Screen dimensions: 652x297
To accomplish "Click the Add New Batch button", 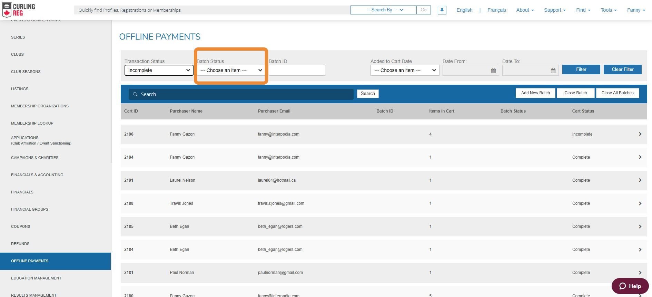I will [x=535, y=93].
